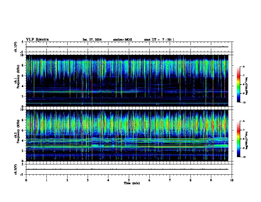Click the ch.1 voltage waveform trace
This screenshot has width=261, height=202.
tap(127, 47)
